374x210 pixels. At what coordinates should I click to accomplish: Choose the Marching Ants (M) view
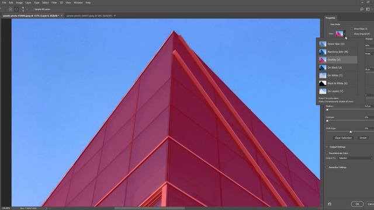click(x=338, y=52)
